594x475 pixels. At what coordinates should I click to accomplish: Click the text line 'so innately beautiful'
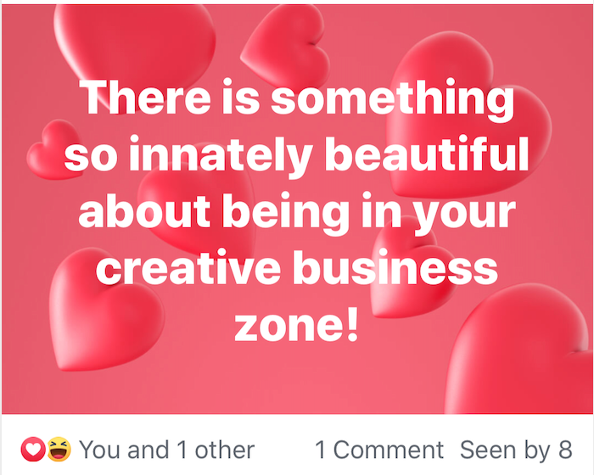(296, 155)
